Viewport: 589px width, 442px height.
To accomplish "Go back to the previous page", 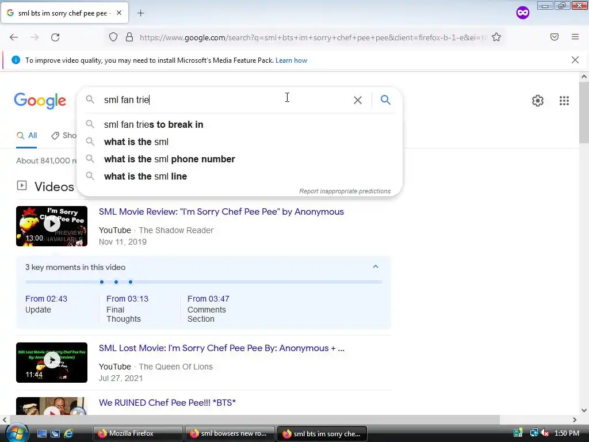I will click(x=14, y=37).
